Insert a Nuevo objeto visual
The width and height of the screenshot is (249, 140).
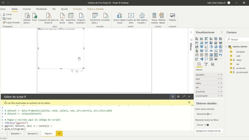coord(119,16)
